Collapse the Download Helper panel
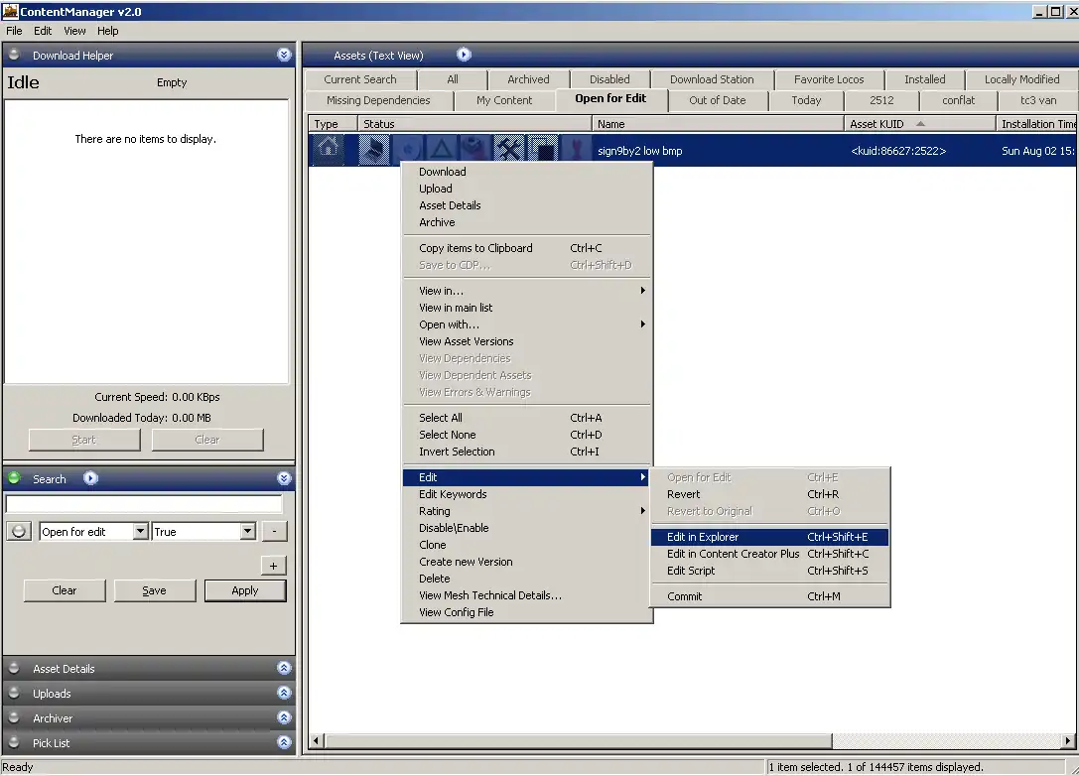Image resolution: width=1079 pixels, height=776 pixels. [284, 56]
